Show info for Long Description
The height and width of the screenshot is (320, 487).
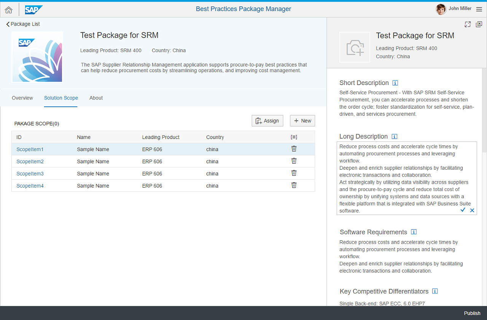(394, 136)
